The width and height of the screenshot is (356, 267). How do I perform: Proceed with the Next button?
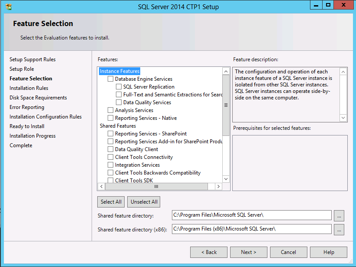[249, 252]
